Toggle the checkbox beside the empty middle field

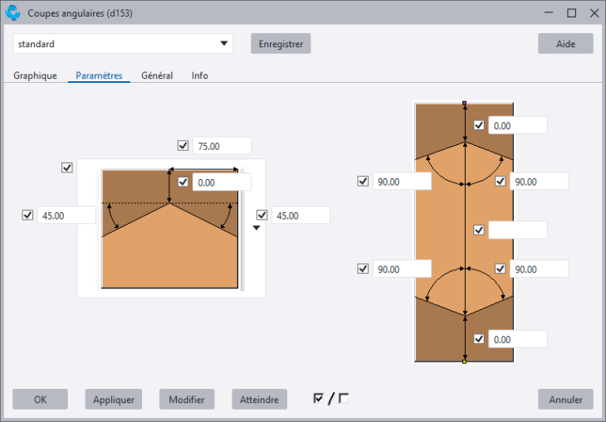[479, 230]
